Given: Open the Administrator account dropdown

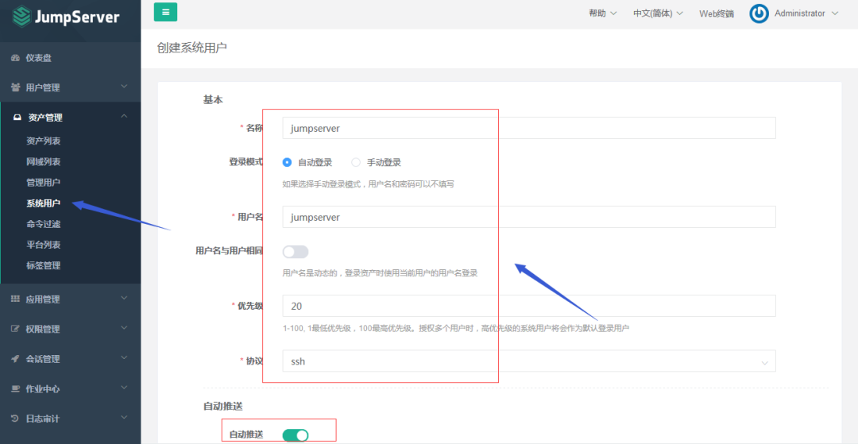Looking at the screenshot, I should [806, 14].
